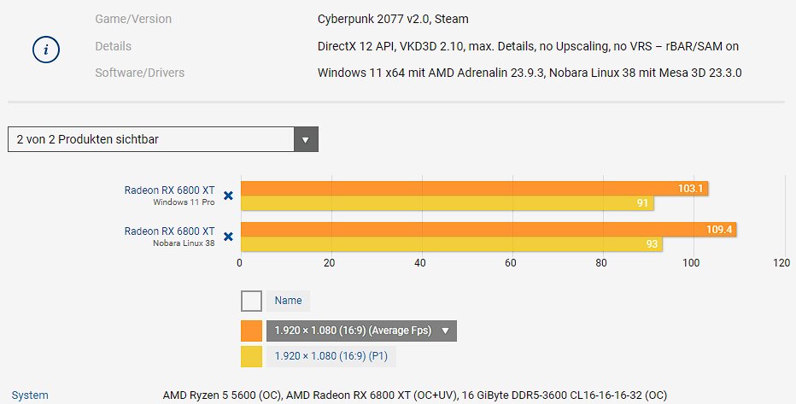Click the orange Average Fps color swatch
796x404 pixels.
(x=251, y=331)
